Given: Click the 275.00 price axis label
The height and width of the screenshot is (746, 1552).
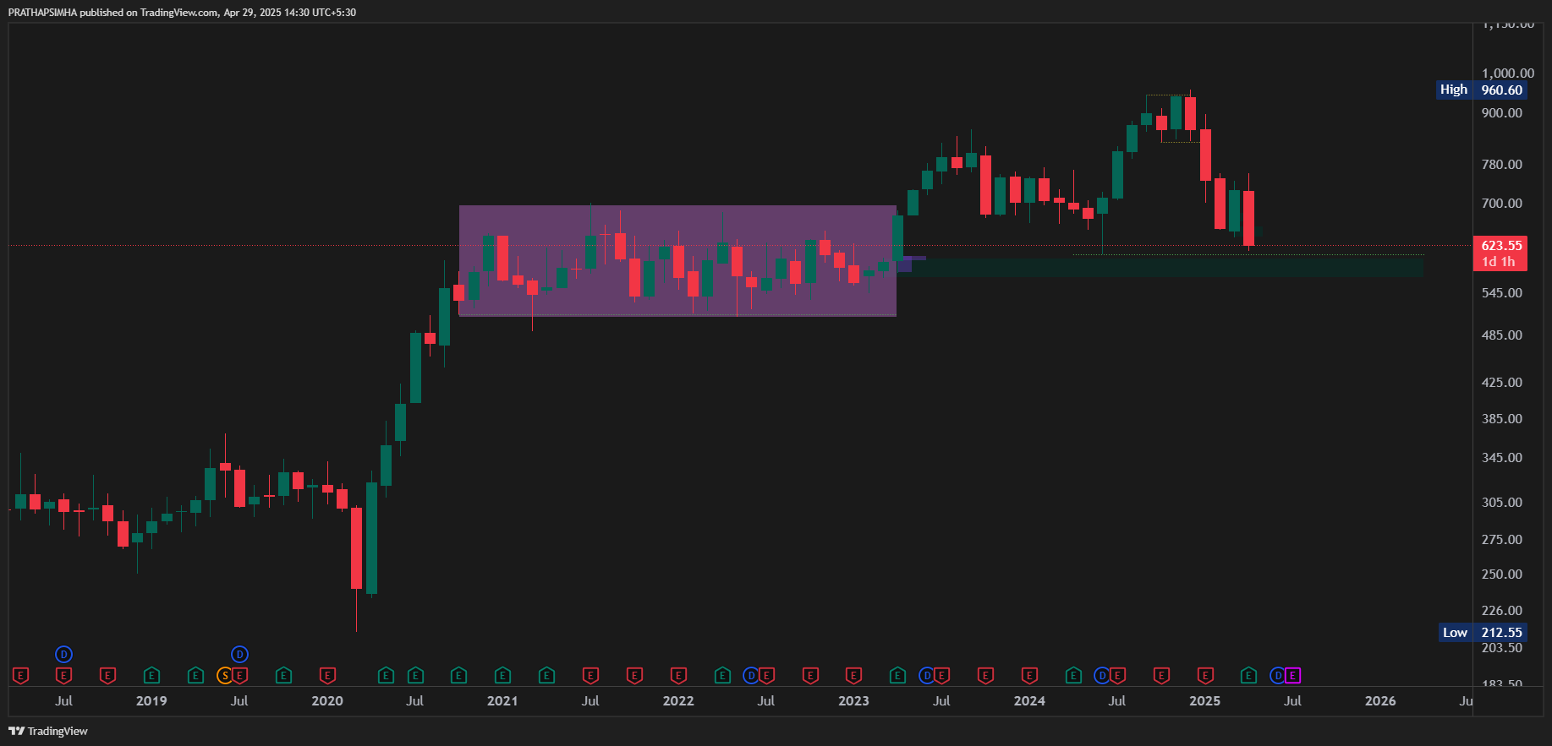Looking at the screenshot, I should [x=1501, y=539].
